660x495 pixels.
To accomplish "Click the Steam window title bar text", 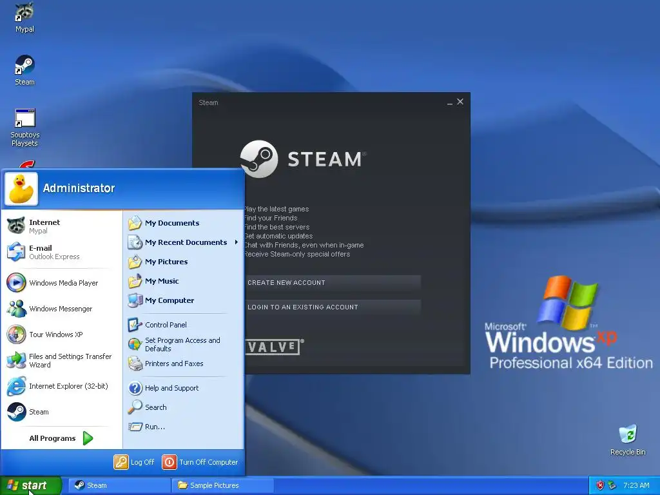I will coord(208,102).
